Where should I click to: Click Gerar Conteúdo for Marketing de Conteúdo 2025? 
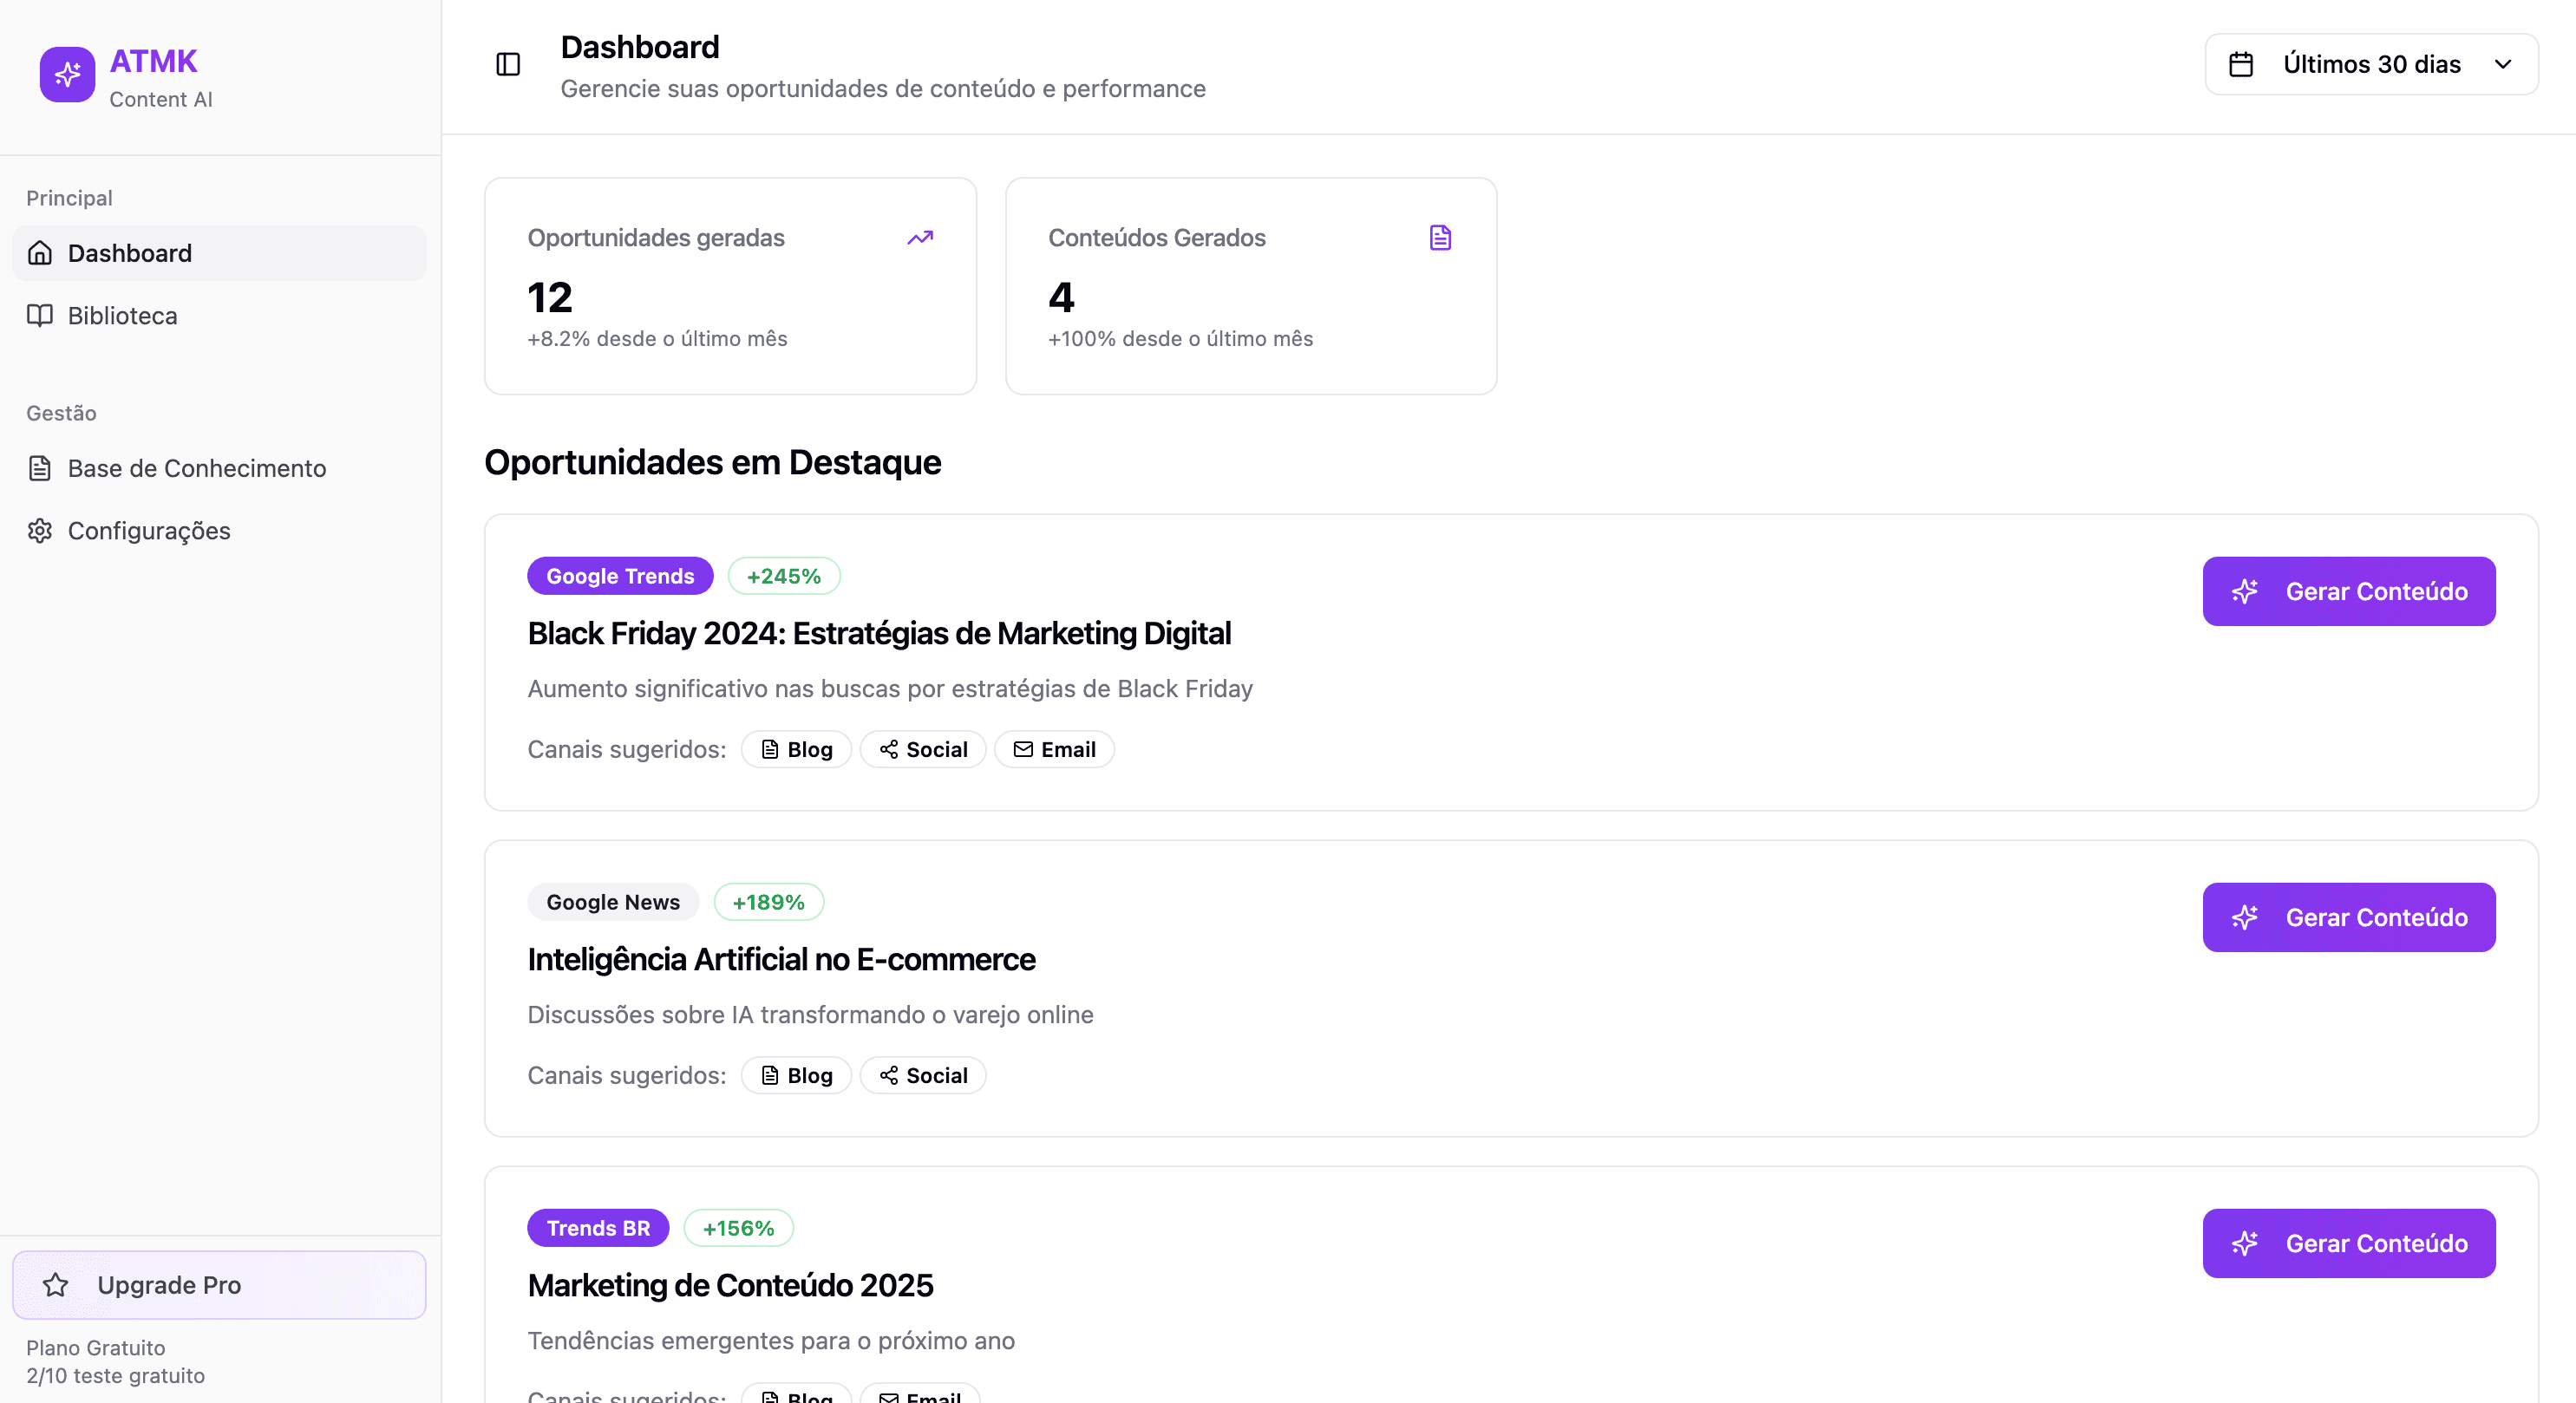pyautogui.click(x=2348, y=1244)
